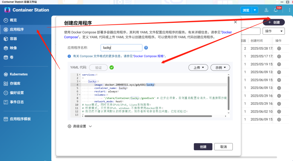Click the 取消 cancel button
293x161 pixels.
pyautogui.click(x=223, y=147)
